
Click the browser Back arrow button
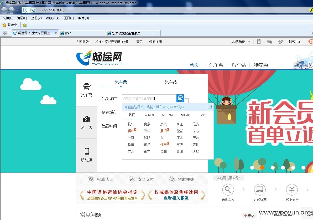(x=4, y=10)
